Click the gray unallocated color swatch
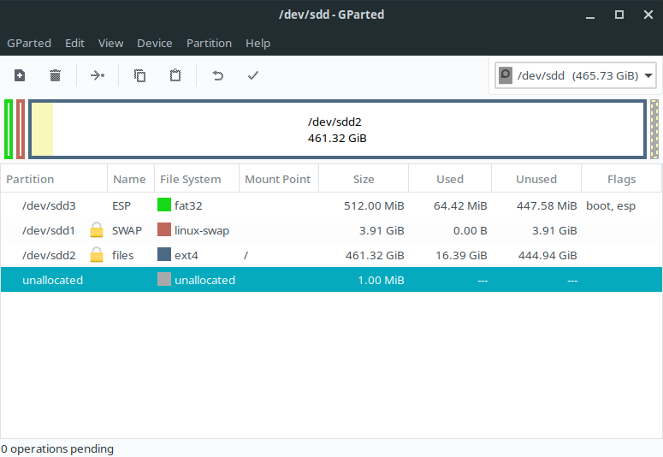This screenshot has height=457, width=663. 164,279
